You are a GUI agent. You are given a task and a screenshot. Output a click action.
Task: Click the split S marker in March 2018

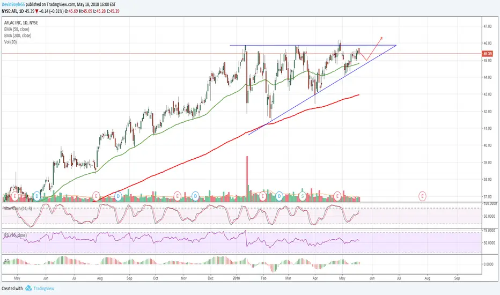point(302,196)
